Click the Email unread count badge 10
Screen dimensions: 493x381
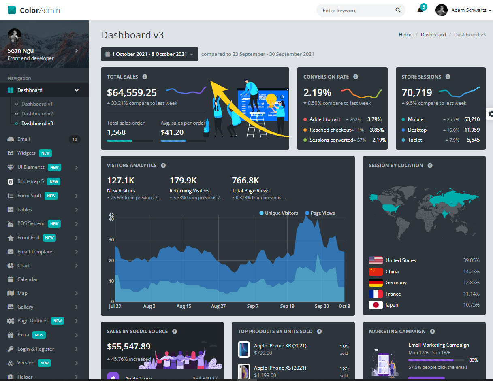click(75, 139)
